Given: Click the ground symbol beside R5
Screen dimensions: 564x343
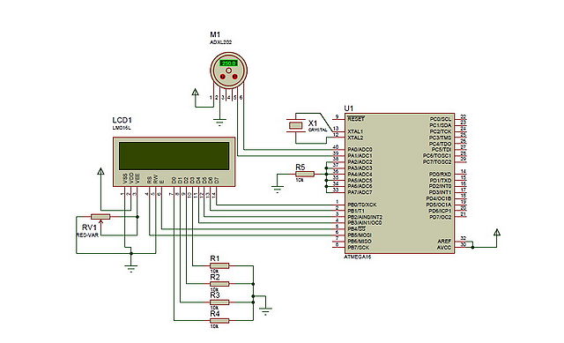Looking at the screenshot, I should pyautogui.click(x=278, y=190).
